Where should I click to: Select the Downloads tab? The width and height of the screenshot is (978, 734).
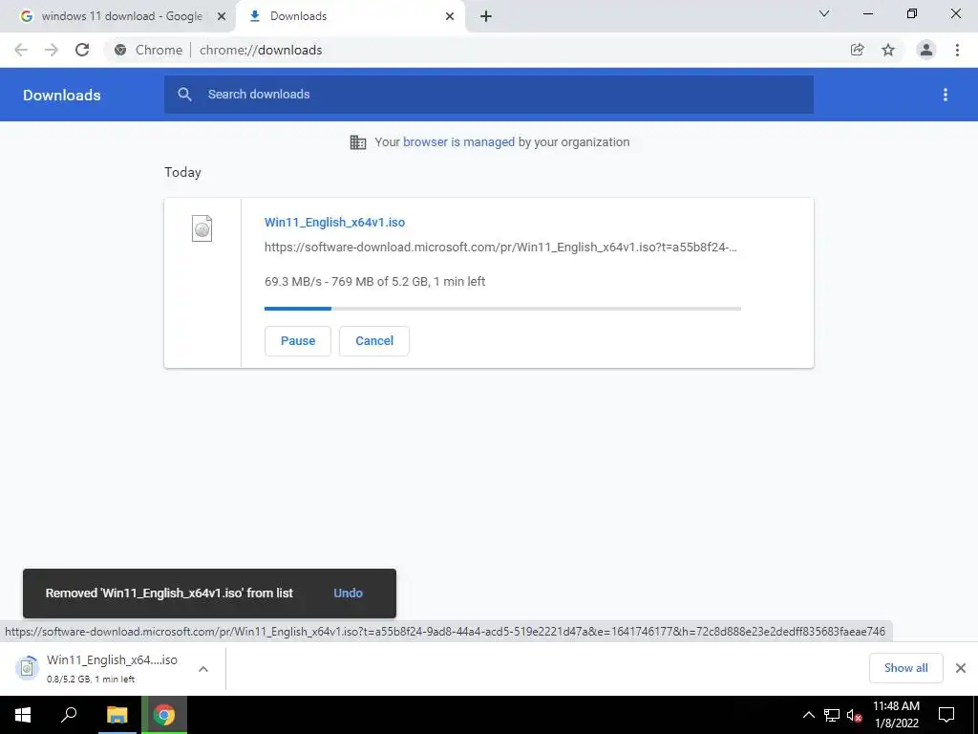tap(350, 16)
